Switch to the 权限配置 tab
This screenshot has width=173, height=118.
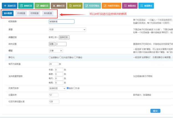(35, 13)
